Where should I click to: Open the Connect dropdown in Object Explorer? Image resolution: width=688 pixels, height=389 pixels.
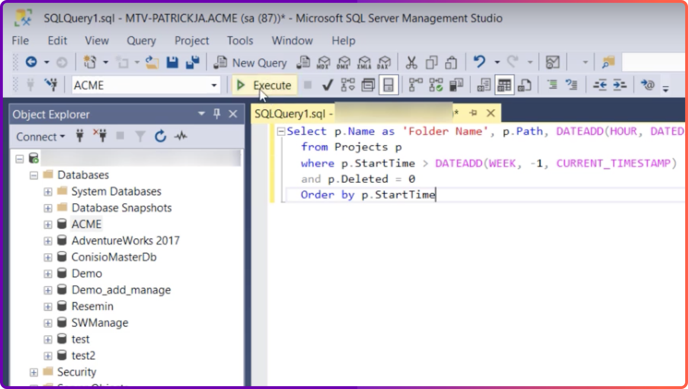click(x=41, y=137)
